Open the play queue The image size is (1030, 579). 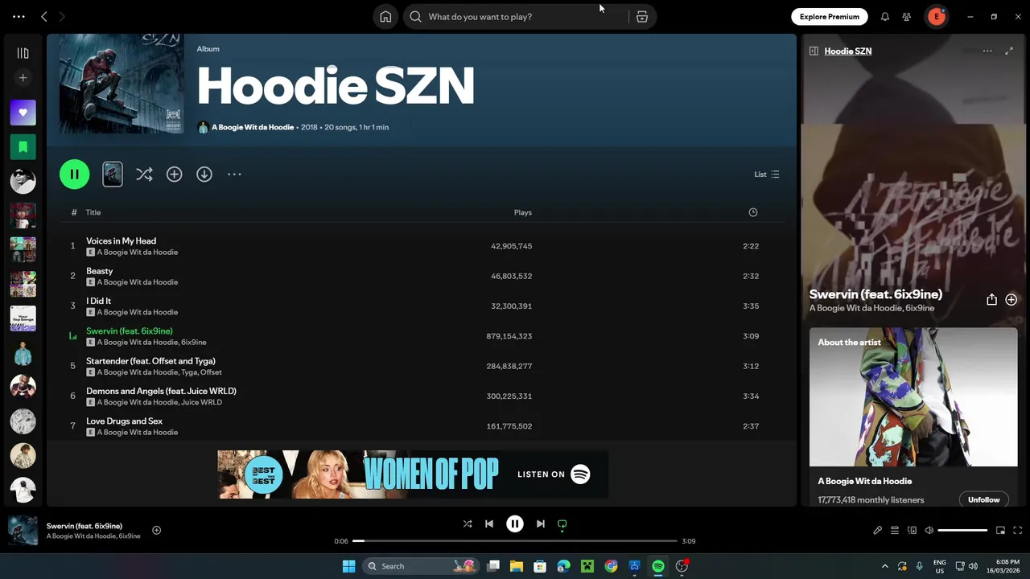[895, 530]
